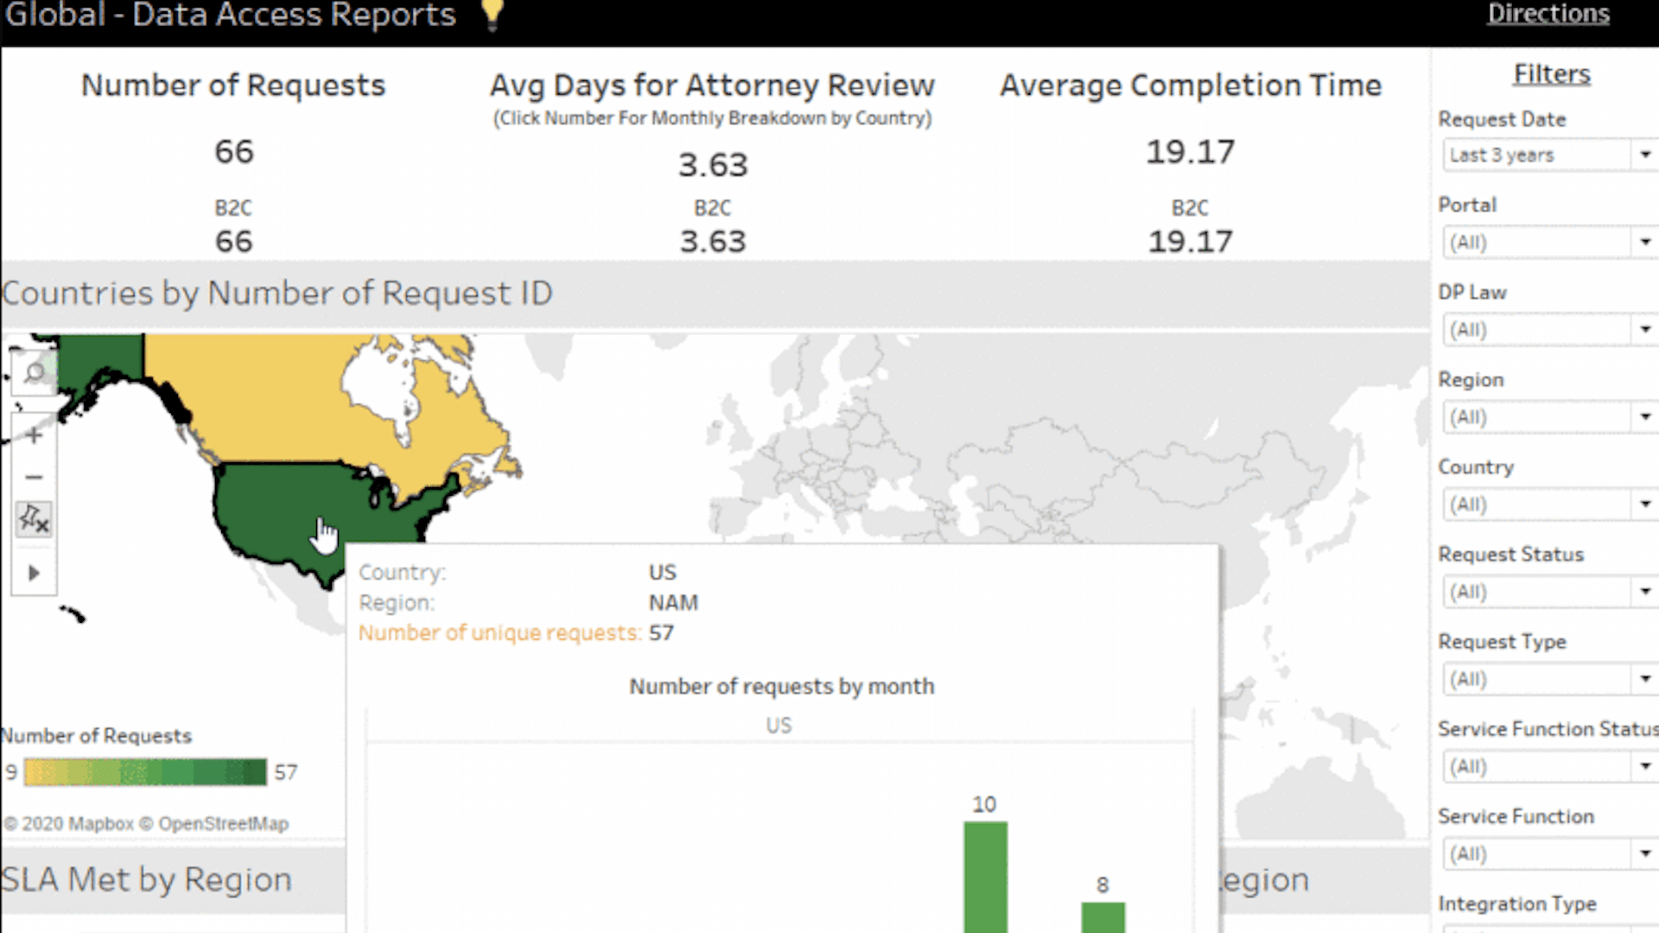The image size is (1659, 933).
Task: Zoom out on the map
Action: 34,476
